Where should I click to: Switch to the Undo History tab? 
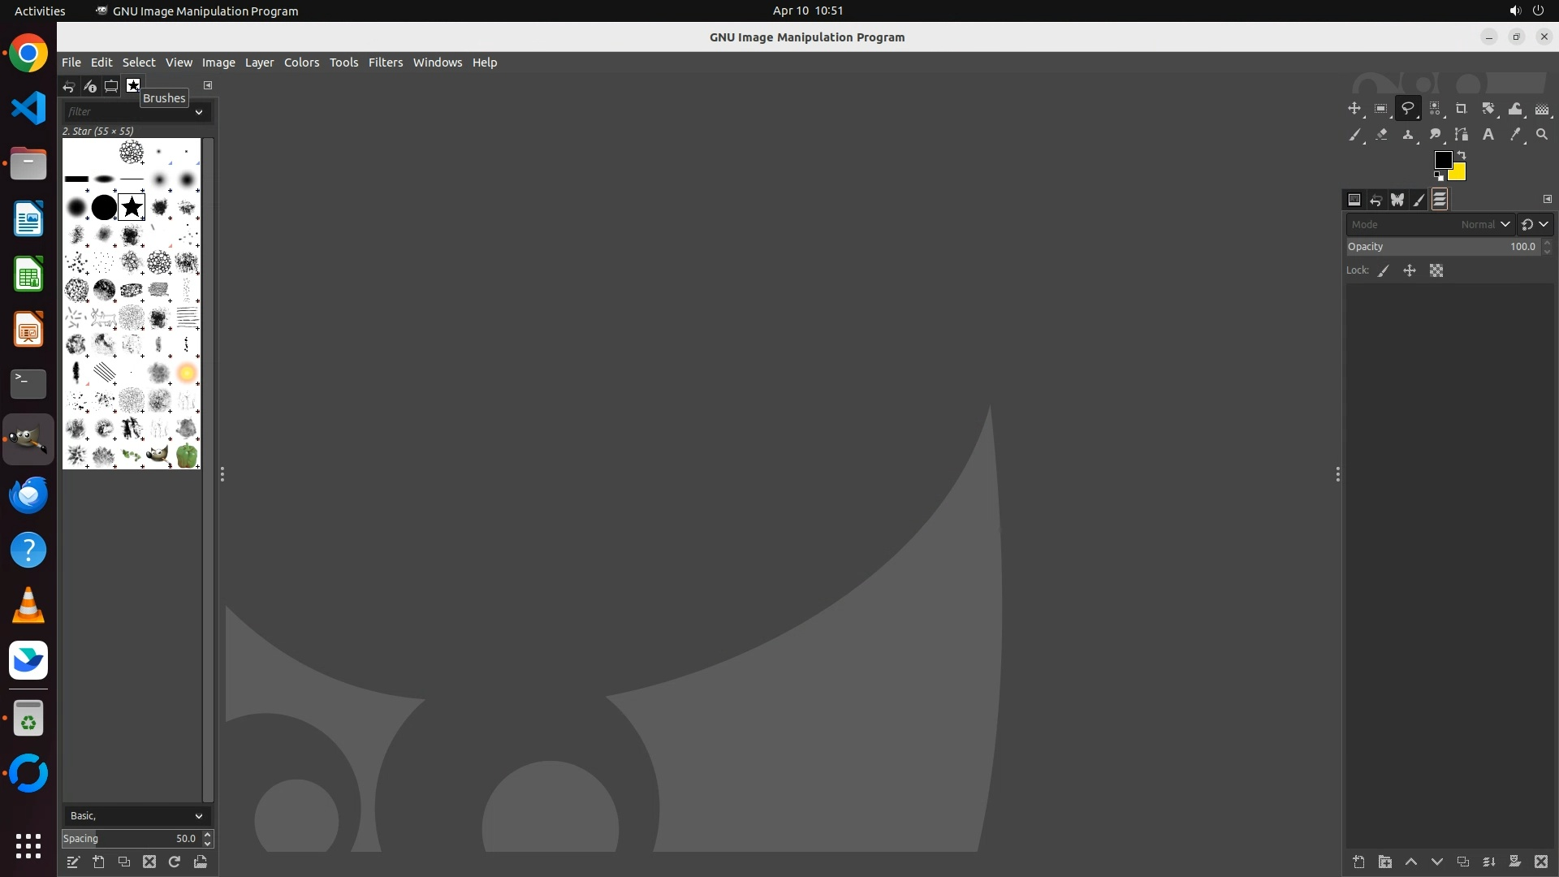pos(1375,200)
